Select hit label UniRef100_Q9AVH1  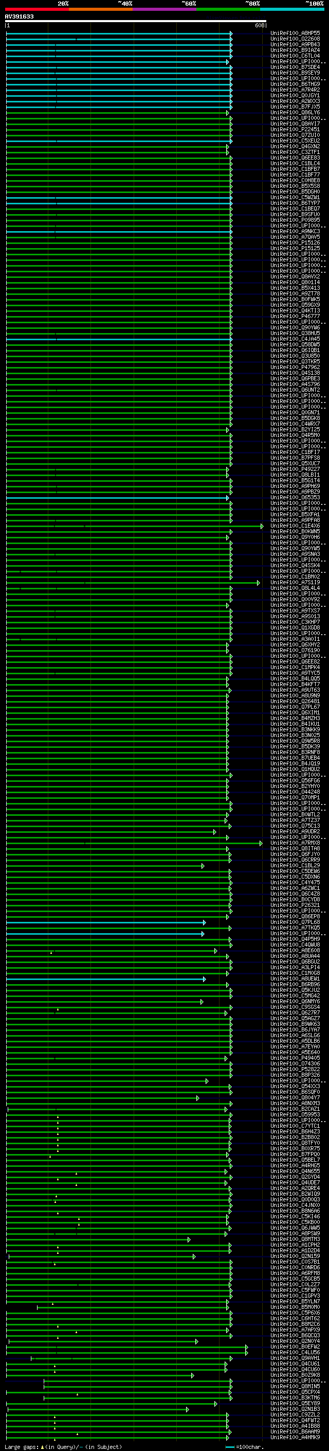point(295,1358)
